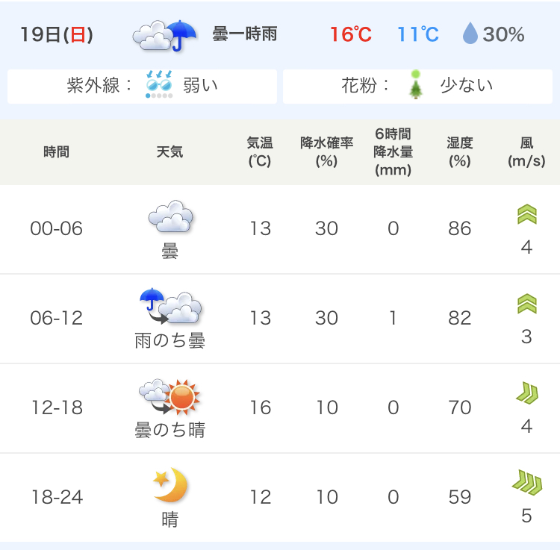Click the cloudy-with-umbrella daily weather icon
The height and width of the screenshot is (550, 560).
pos(164,35)
